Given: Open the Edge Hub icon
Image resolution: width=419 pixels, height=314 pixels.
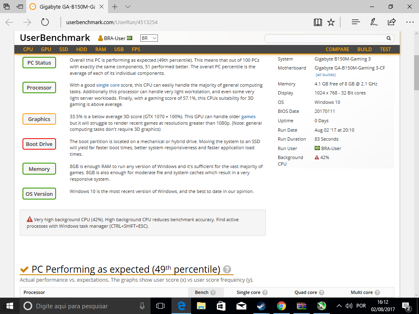Looking at the screenshot, I should click(x=356, y=22).
